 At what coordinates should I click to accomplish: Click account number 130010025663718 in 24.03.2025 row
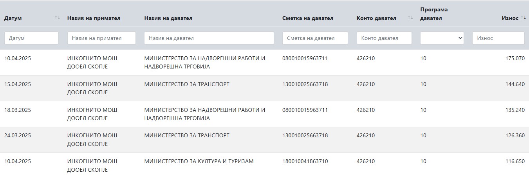click(305, 135)
